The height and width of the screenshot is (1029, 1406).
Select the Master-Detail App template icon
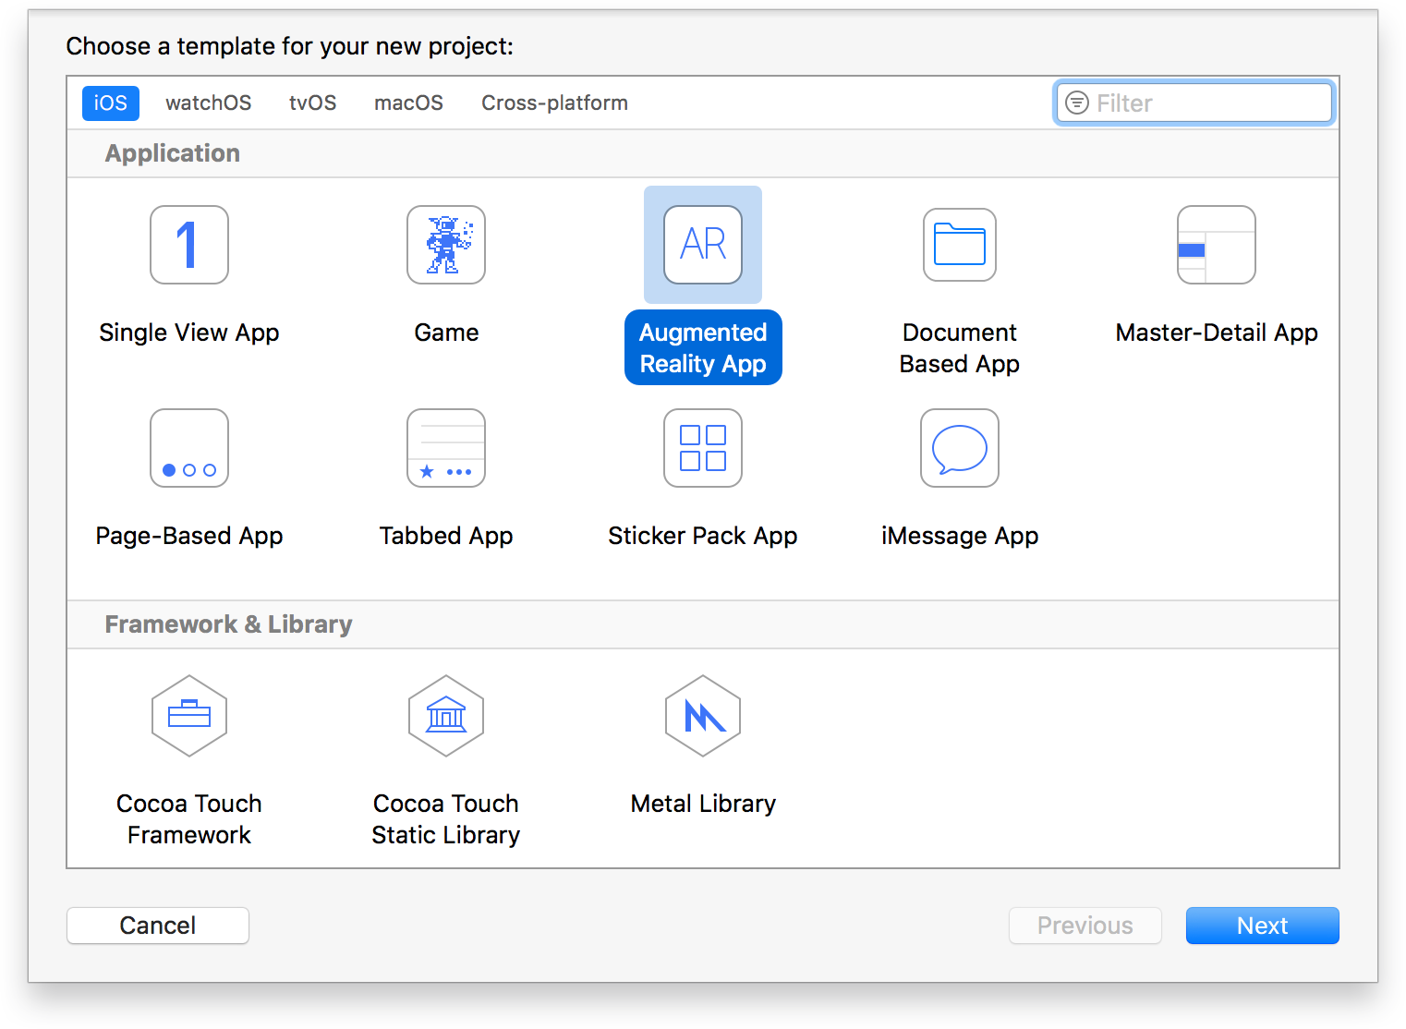click(1217, 245)
